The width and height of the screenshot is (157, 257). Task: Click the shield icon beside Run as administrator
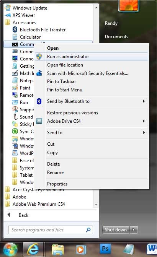coord(39,57)
